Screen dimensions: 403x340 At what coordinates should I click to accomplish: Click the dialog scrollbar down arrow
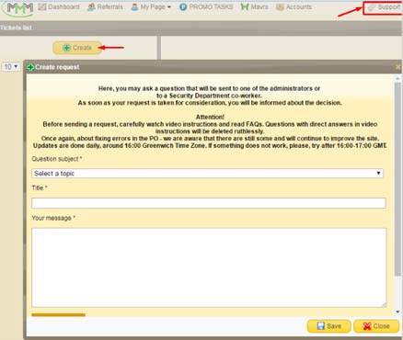click(397, 312)
